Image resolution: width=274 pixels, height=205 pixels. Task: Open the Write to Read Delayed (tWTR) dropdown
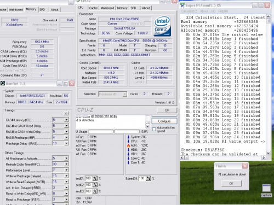pos(66,182)
